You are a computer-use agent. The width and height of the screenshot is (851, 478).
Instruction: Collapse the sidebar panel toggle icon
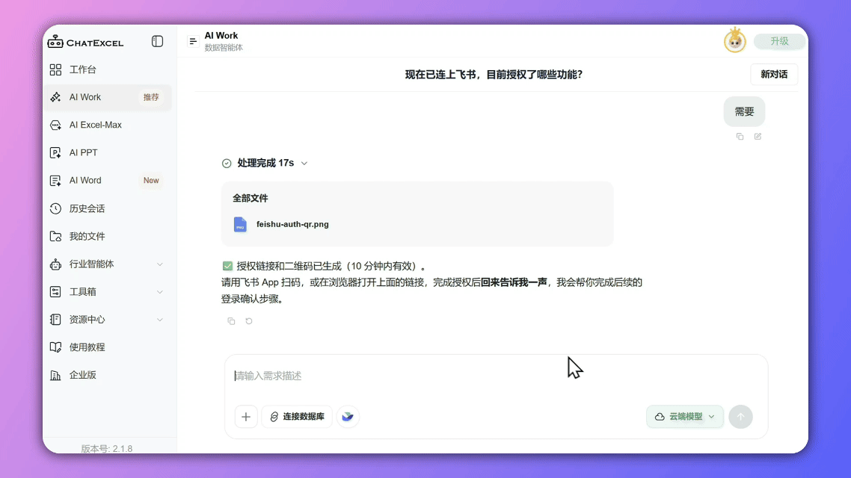coord(157,41)
